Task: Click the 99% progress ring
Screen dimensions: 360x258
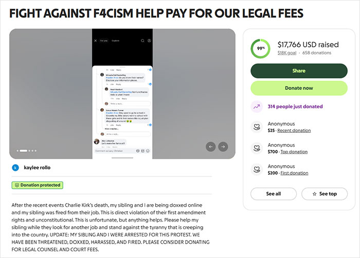Action: tap(260, 49)
